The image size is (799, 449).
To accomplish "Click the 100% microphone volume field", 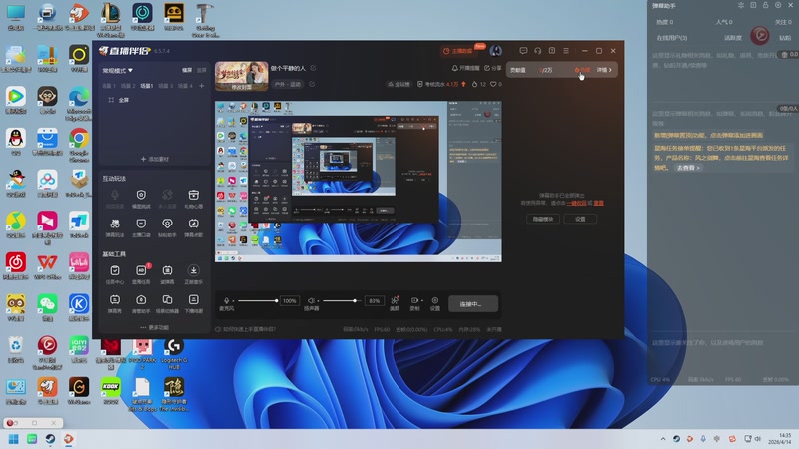I will coord(289,301).
